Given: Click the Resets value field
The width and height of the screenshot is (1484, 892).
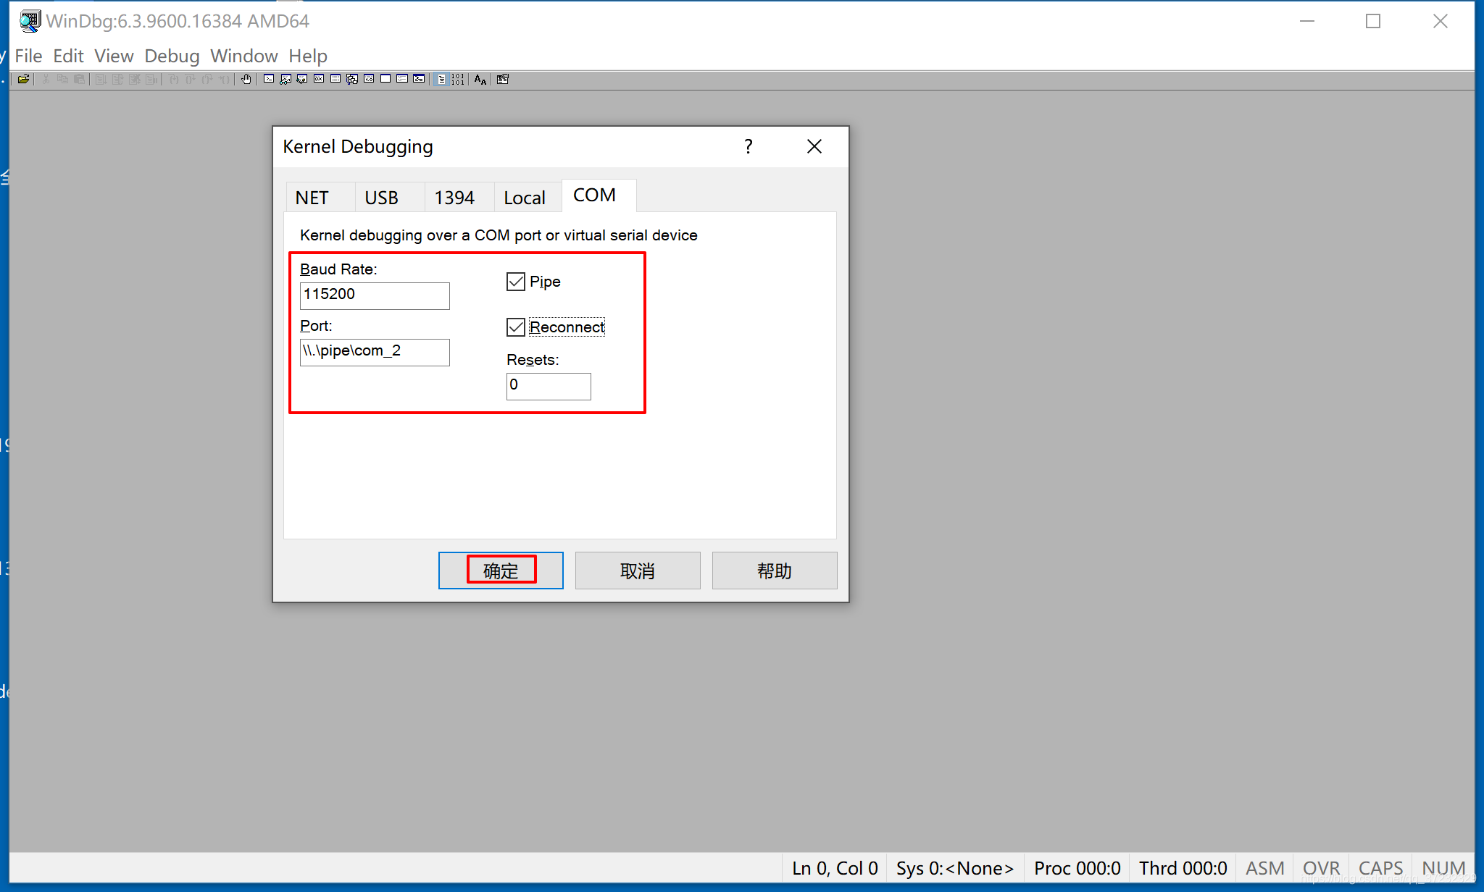Looking at the screenshot, I should 549,385.
